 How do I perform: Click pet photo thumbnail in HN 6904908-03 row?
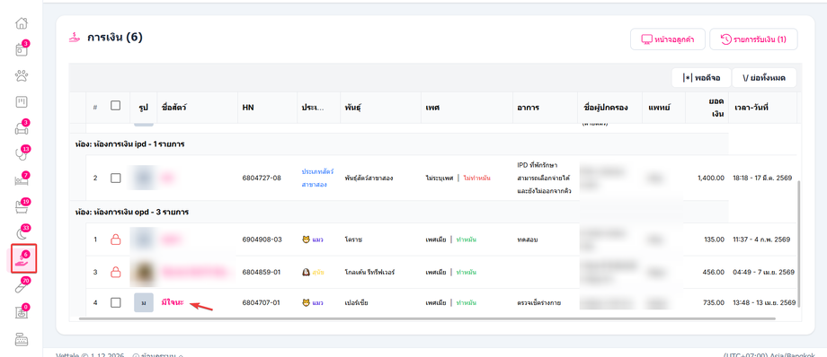pos(144,239)
